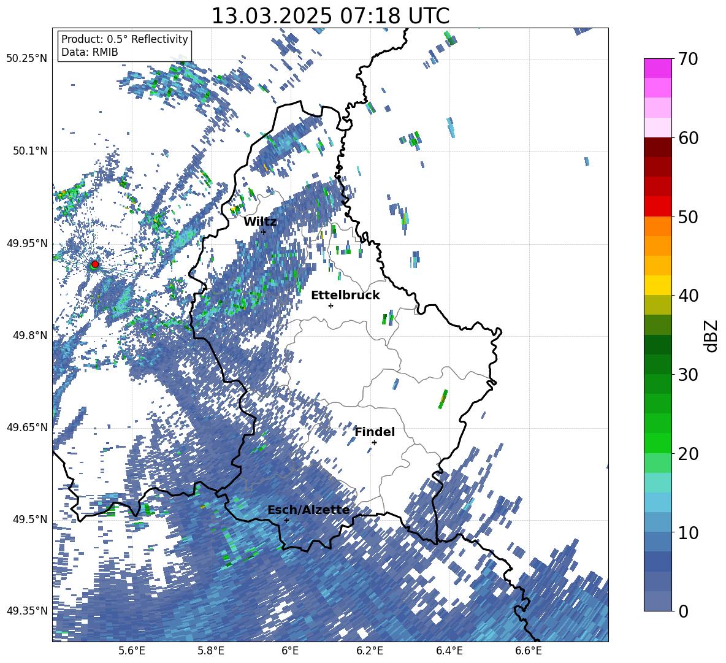The width and height of the screenshot is (726, 663).
Task: Click the Wiltz location cross marker
Action: [264, 232]
